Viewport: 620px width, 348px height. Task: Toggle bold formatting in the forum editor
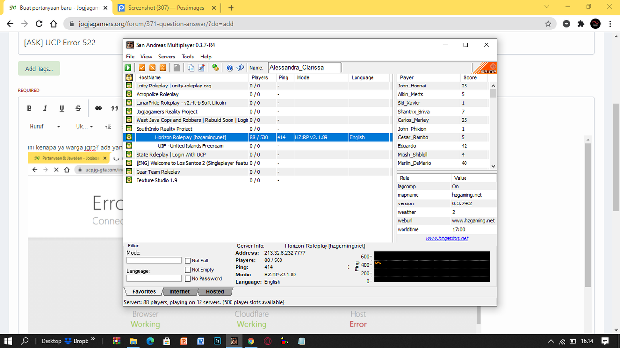coord(29,108)
